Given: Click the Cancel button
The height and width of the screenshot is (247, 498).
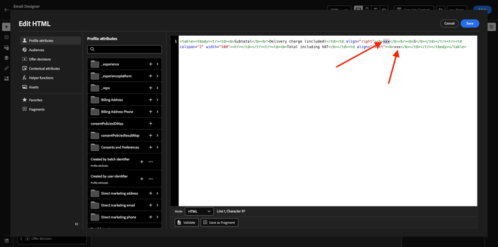Looking at the screenshot, I should (x=450, y=23).
